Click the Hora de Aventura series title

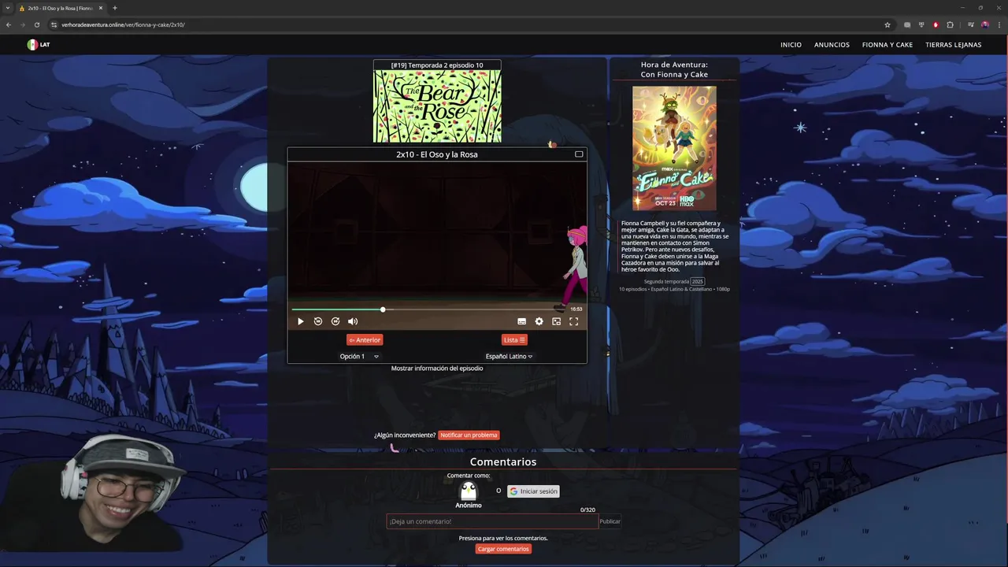[674, 69]
